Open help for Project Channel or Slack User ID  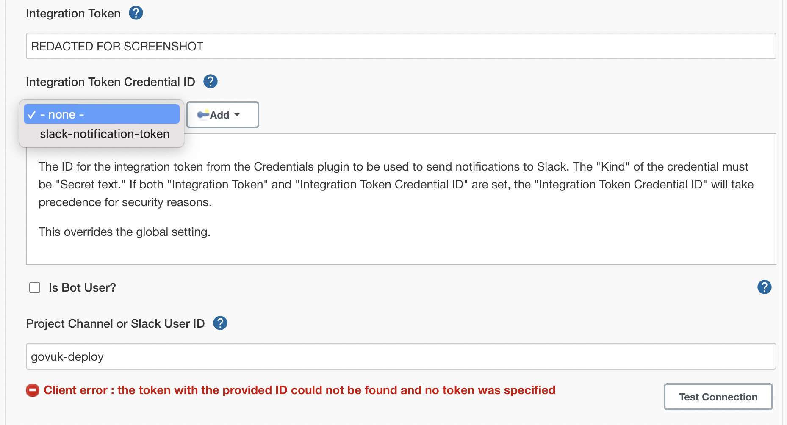(220, 323)
